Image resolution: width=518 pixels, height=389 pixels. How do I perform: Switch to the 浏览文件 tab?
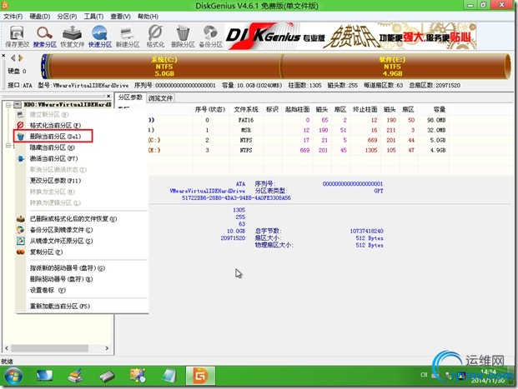(x=160, y=98)
